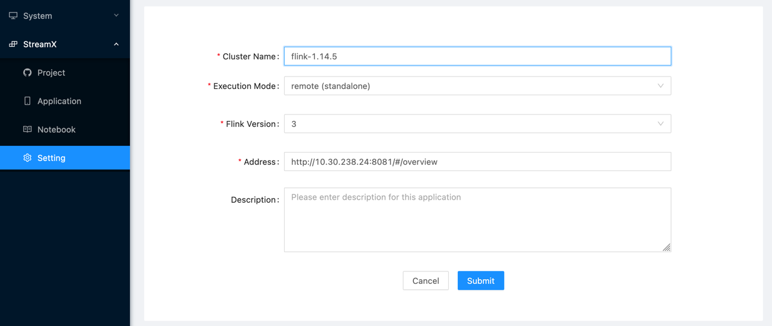Expand the System menu with its chevron
The image size is (772, 326).
click(x=116, y=15)
